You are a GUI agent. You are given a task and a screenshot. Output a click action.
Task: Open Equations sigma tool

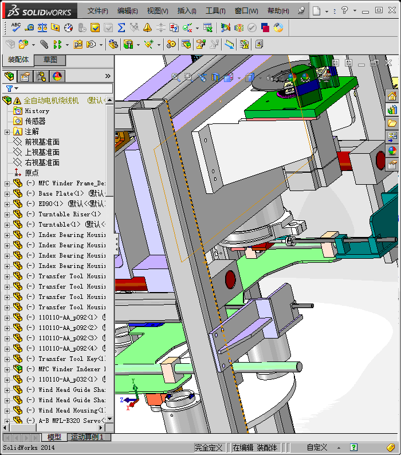tap(121, 28)
